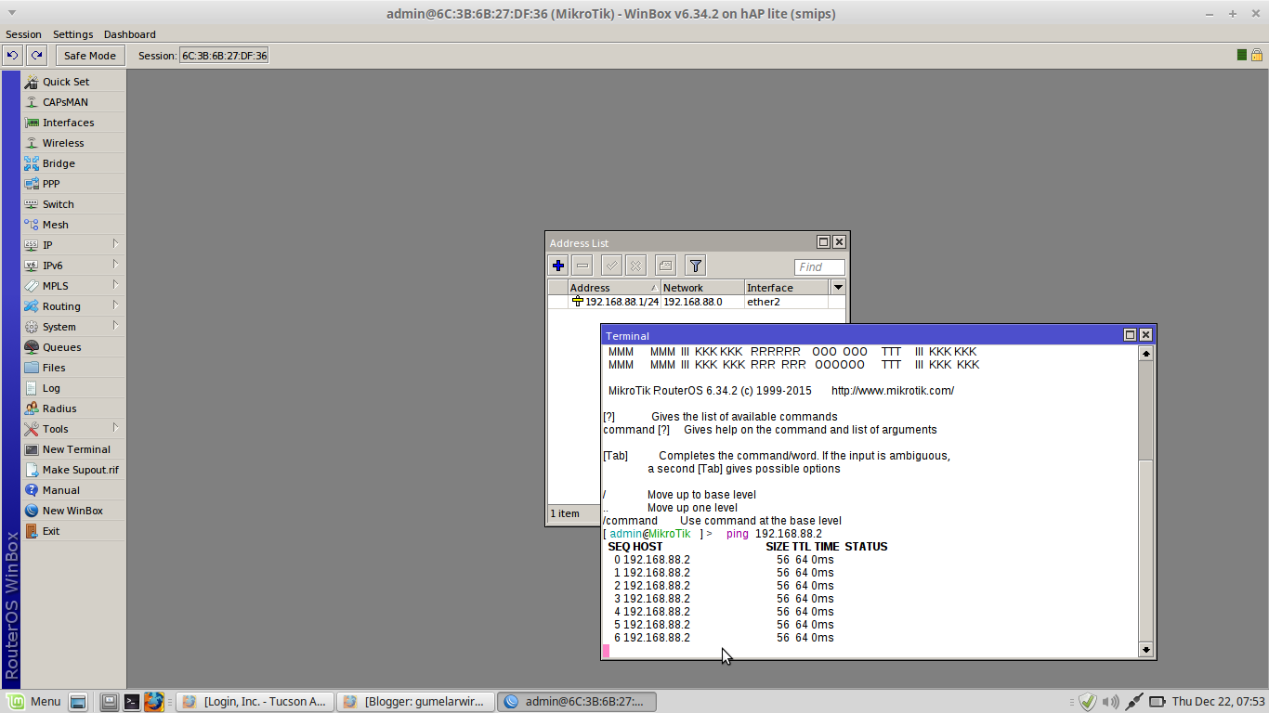The width and height of the screenshot is (1269, 713).
Task: Click the Find field in Address List
Action: click(819, 267)
